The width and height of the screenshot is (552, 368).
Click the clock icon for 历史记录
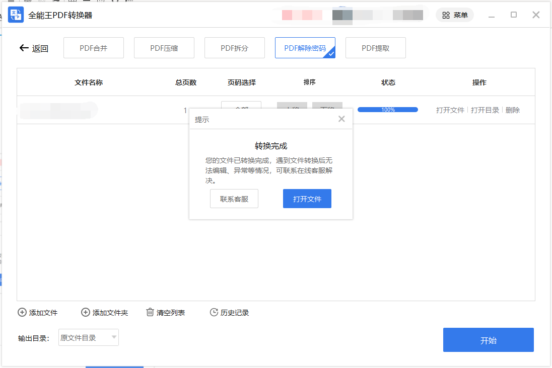213,312
